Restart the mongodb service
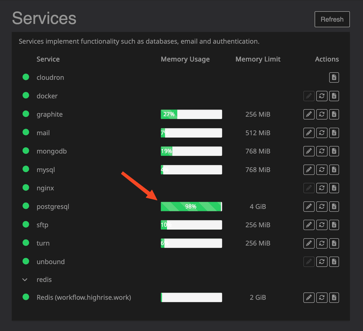This screenshot has height=331, width=363. (322, 151)
